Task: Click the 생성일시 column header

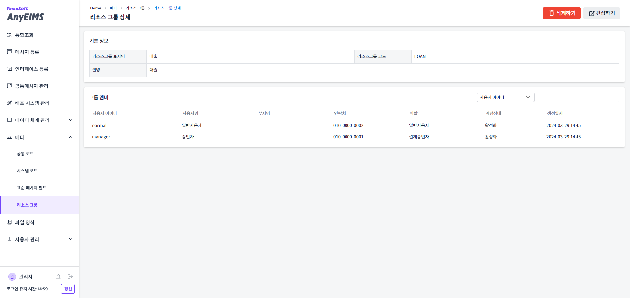Action: [x=555, y=113]
